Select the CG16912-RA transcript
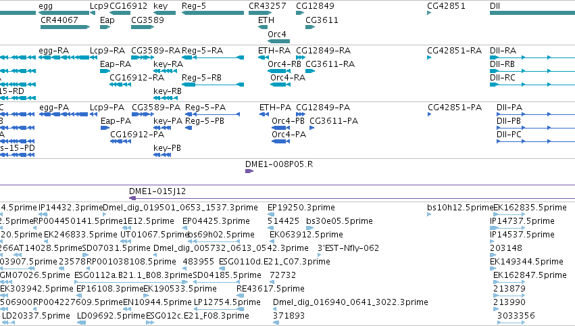Image resolution: width=575 pixels, height=326 pixels. (x=120, y=85)
